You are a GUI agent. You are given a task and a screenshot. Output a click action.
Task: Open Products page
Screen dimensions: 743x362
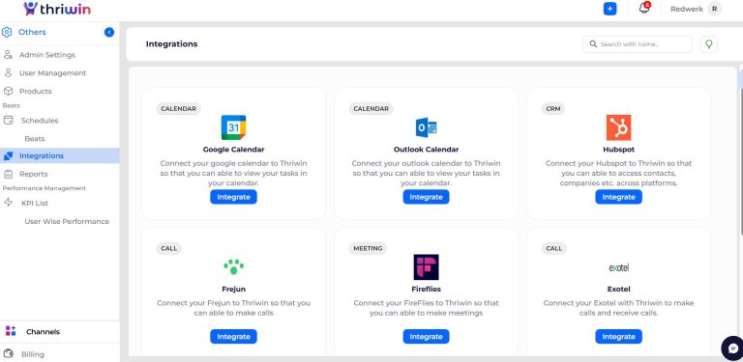tap(36, 91)
